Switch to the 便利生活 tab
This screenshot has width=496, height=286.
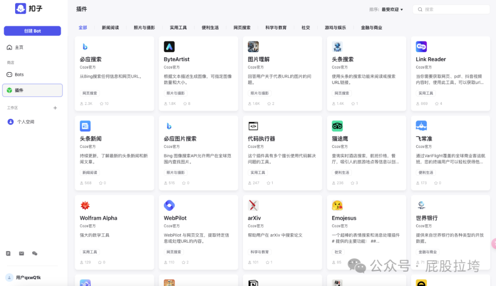(x=210, y=28)
